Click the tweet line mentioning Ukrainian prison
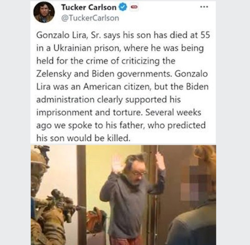Image resolution: width=250 pixels, height=245 pixels. [120, 48]
